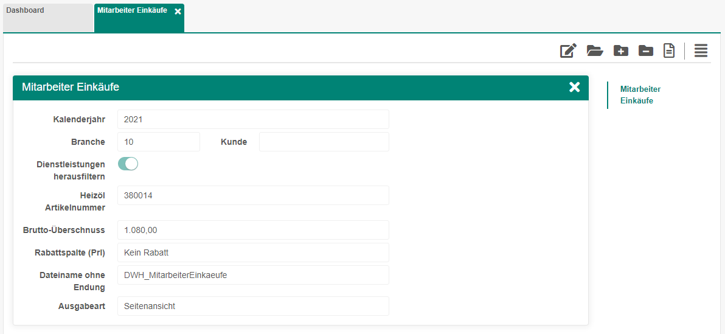Close the Mitarbeiter Einkäufe panel with X
Screen dimensions: 725x334
tap(574, 87)
